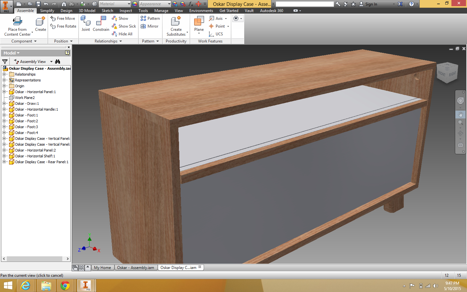Select Oskar Display Case - Rear Panel:1
Image resolution: width=467 pixels, height=292 pixels.
42,162
